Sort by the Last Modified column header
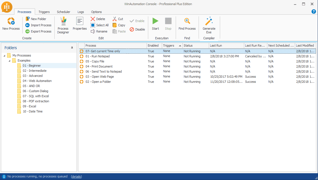This screenshot has height=180, width=318. (x=305, y=45)
